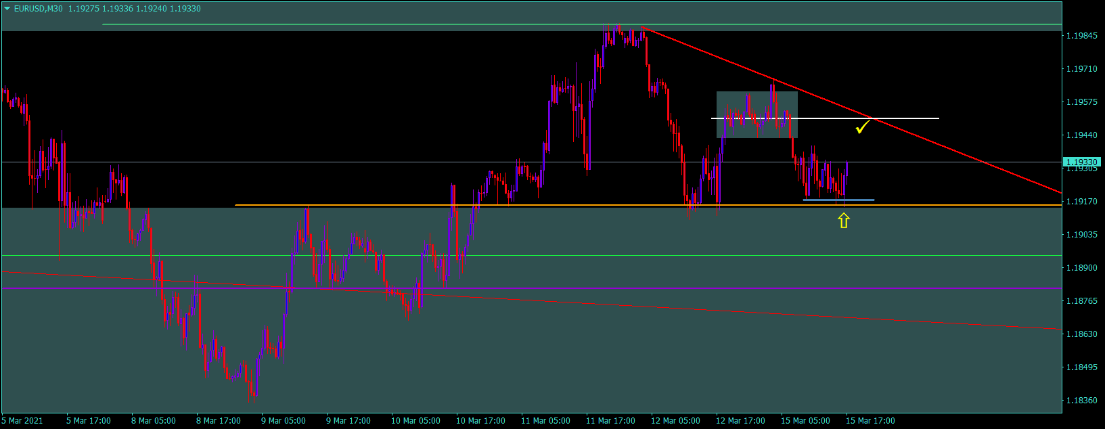1105x429 pixels.
Task: Click the highlighted 1.19330 current price tag on axis
Action: 1082,162
